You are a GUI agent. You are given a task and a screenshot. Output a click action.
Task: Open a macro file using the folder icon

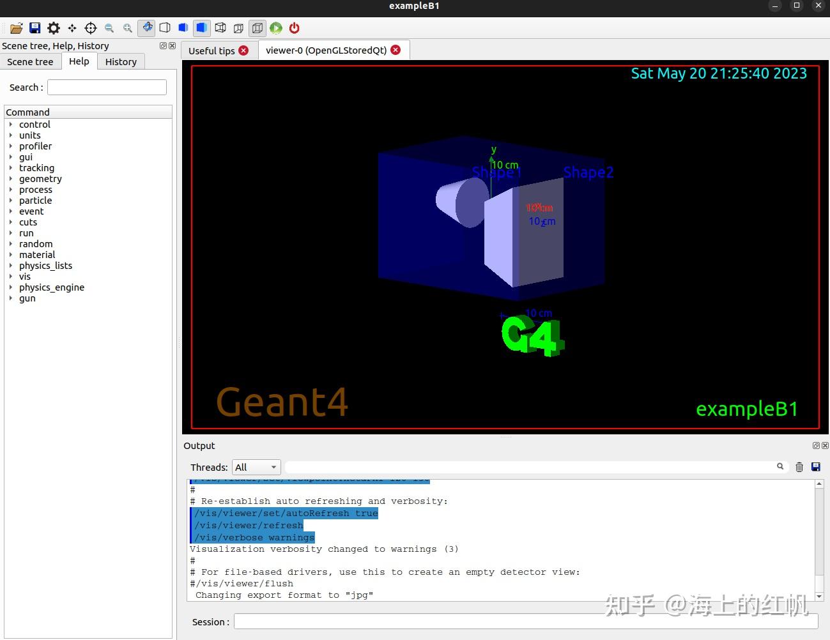coord(17,28)
